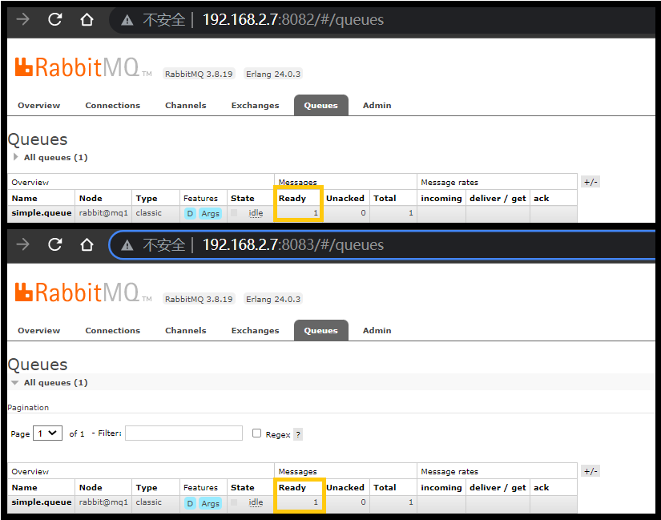
Task: Click forward arrow in 8083 browser window
Action: click(22, 244)
